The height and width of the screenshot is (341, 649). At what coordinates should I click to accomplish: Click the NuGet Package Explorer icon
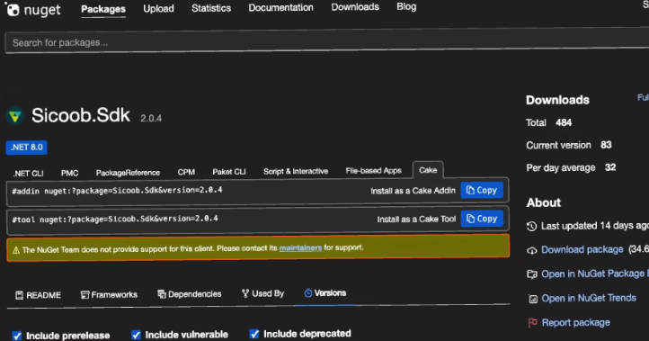(532, 274)
